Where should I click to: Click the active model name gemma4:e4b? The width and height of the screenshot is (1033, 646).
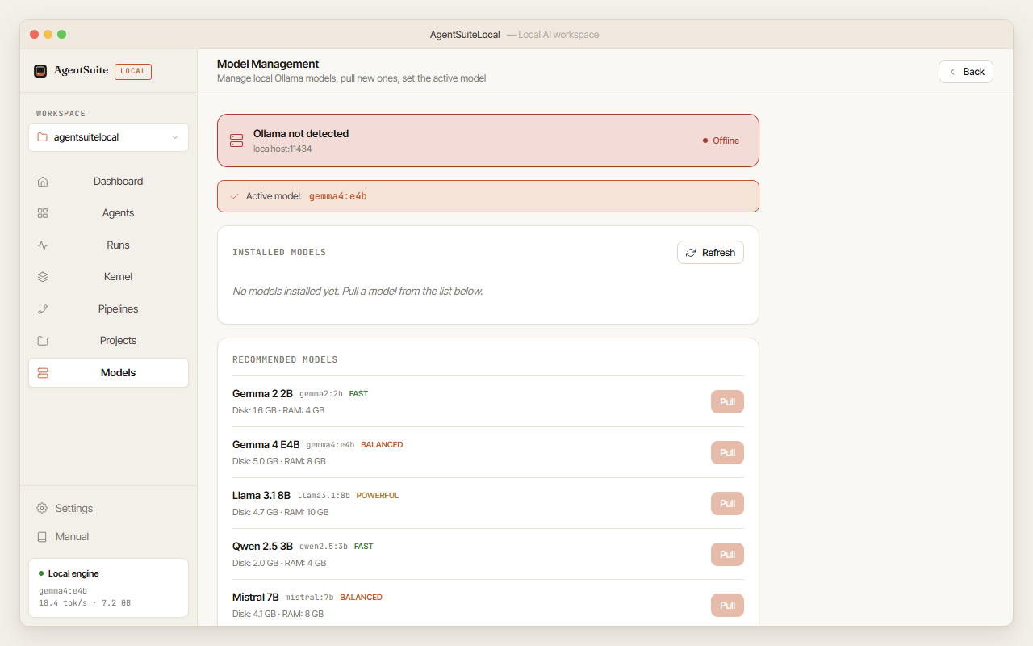coord(338,196)
